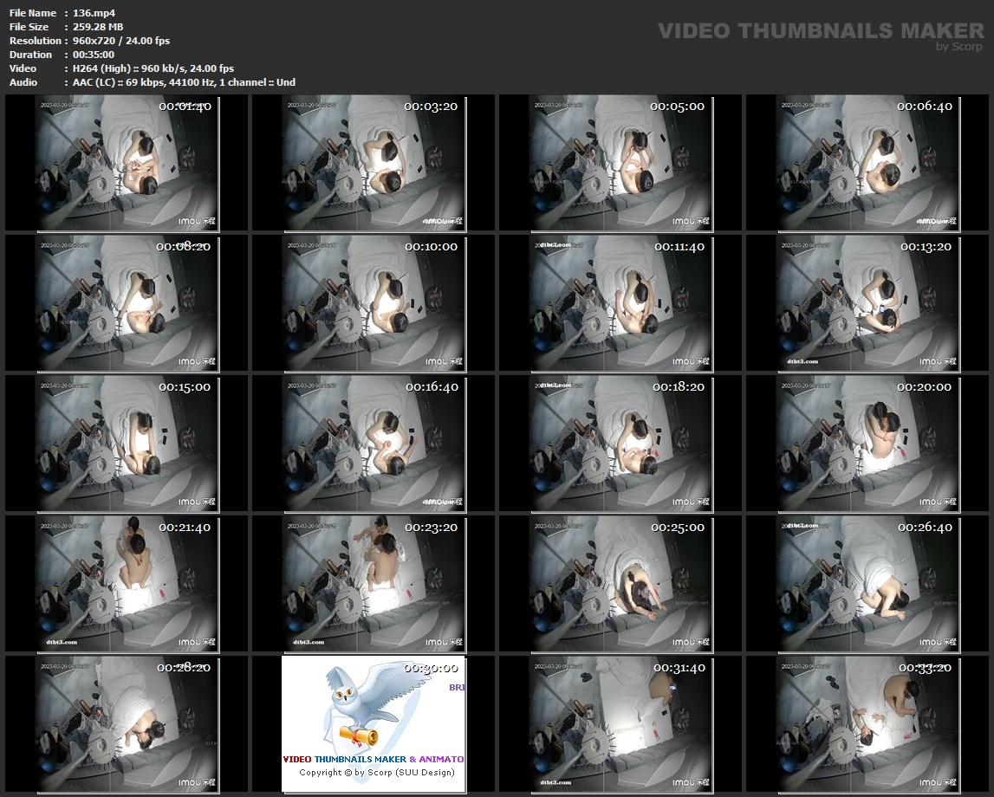Click the 00:06:40 frame thumbnail
994x797 pixels.
pyautogui.click(x=867, y=163)
